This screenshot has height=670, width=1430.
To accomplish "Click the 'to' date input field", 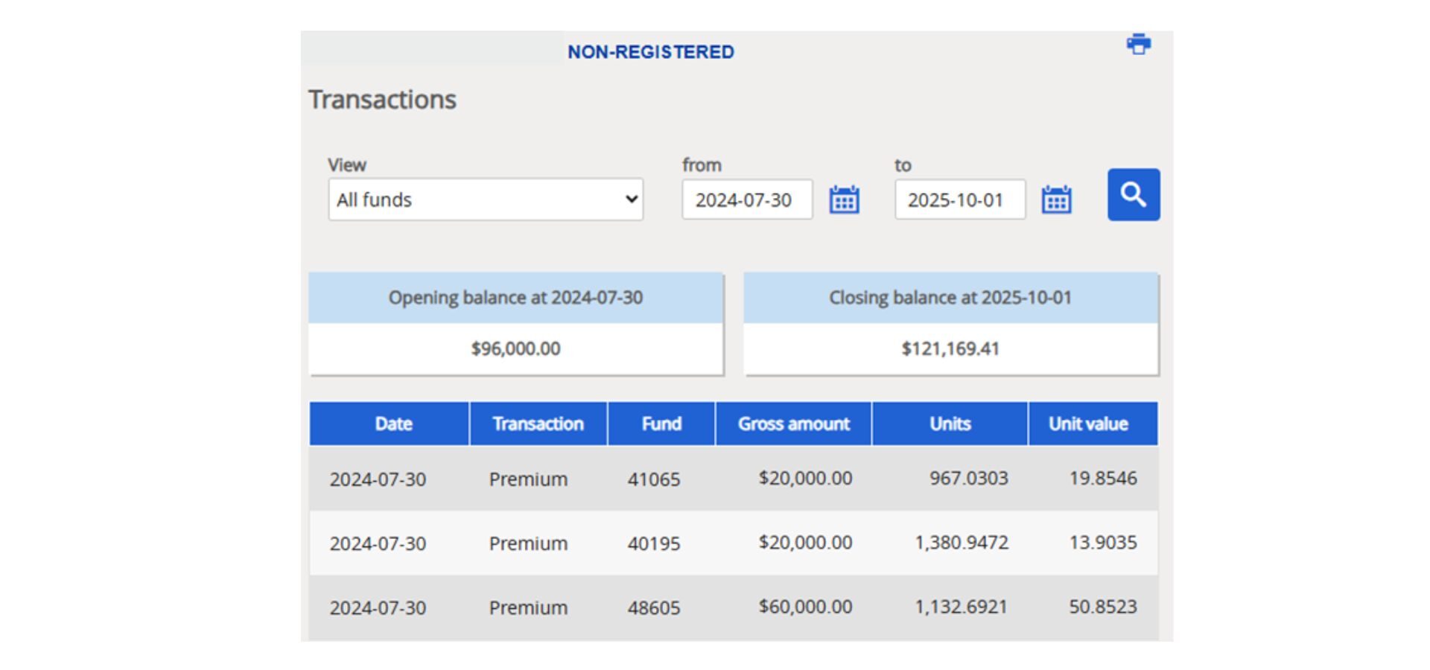I will (959, 200).
